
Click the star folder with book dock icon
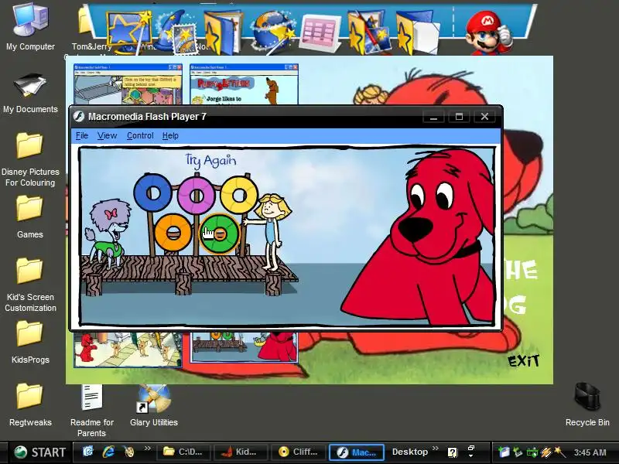(224, 32)
